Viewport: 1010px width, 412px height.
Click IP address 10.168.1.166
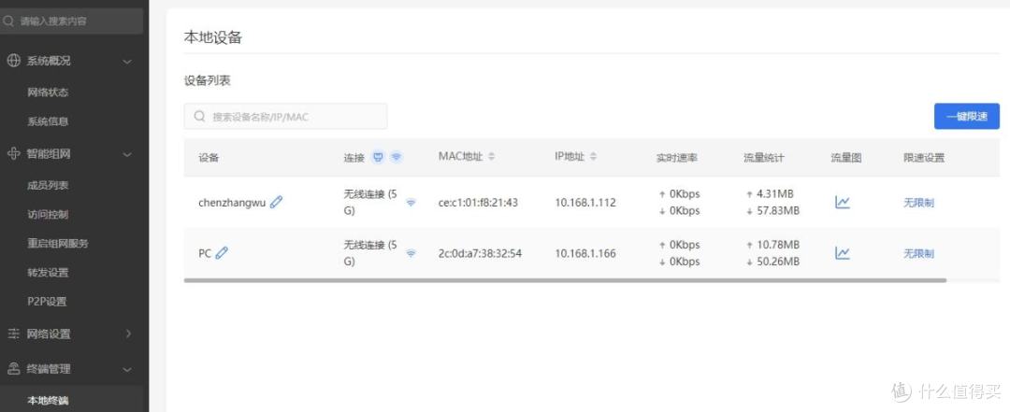click(585, 253)
